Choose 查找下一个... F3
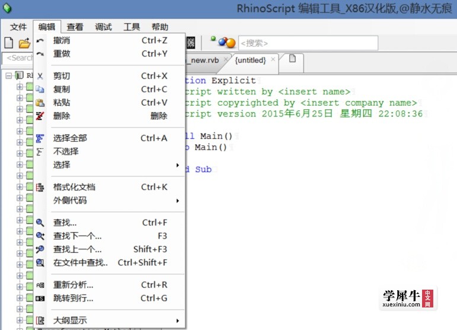This screenshot has width=457, height=330. click(110, 236)
